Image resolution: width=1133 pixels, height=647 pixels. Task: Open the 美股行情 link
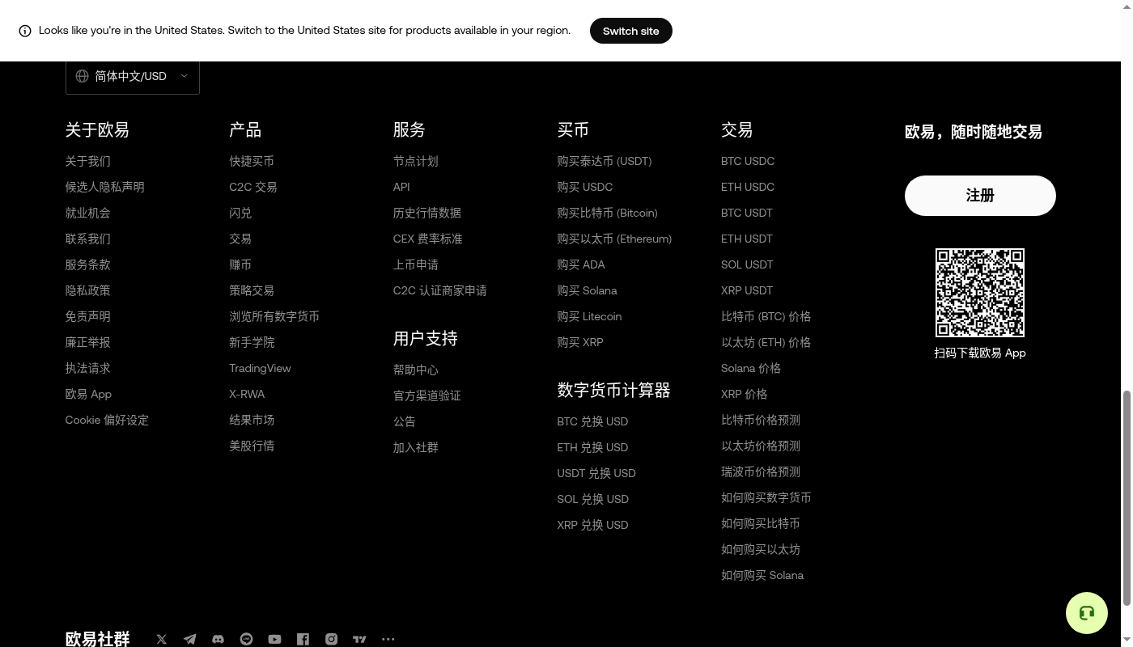(x=252, y=446)
